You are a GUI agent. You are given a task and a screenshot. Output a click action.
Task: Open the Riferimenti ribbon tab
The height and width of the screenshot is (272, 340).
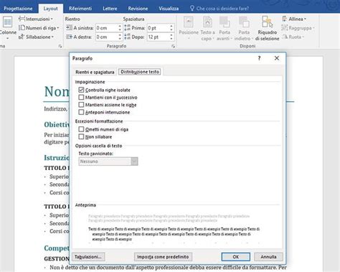pos(80,9)
